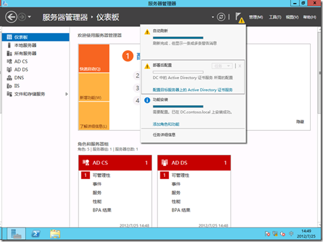Screen dimensions: 323x242
Task: Click the 文件和存储服务 sidebar icon
Action: pos(9,94)
